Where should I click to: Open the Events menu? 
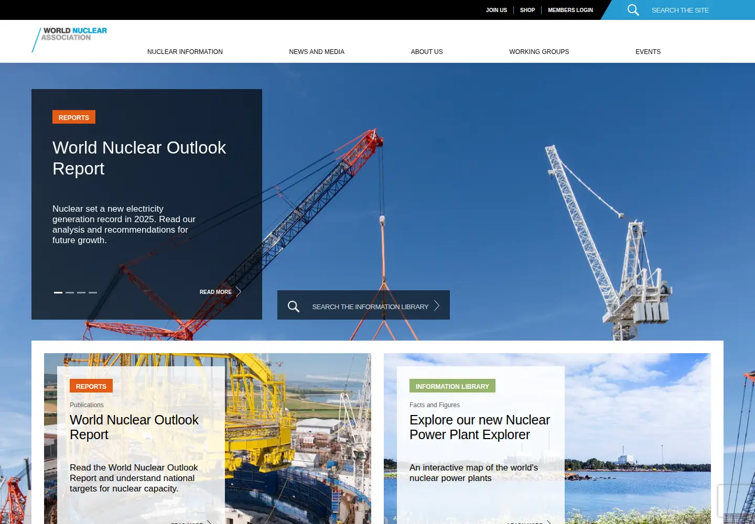pyautogui.click(x=648, y=52)
